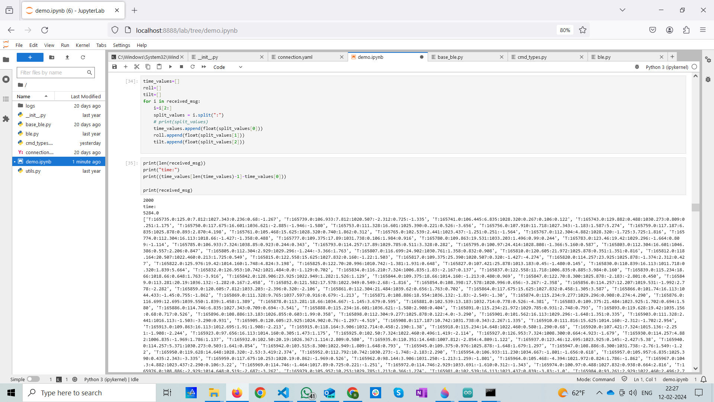714x402 pixels.
Task: Open the Kernel menu
Action: tap(83, 45)
